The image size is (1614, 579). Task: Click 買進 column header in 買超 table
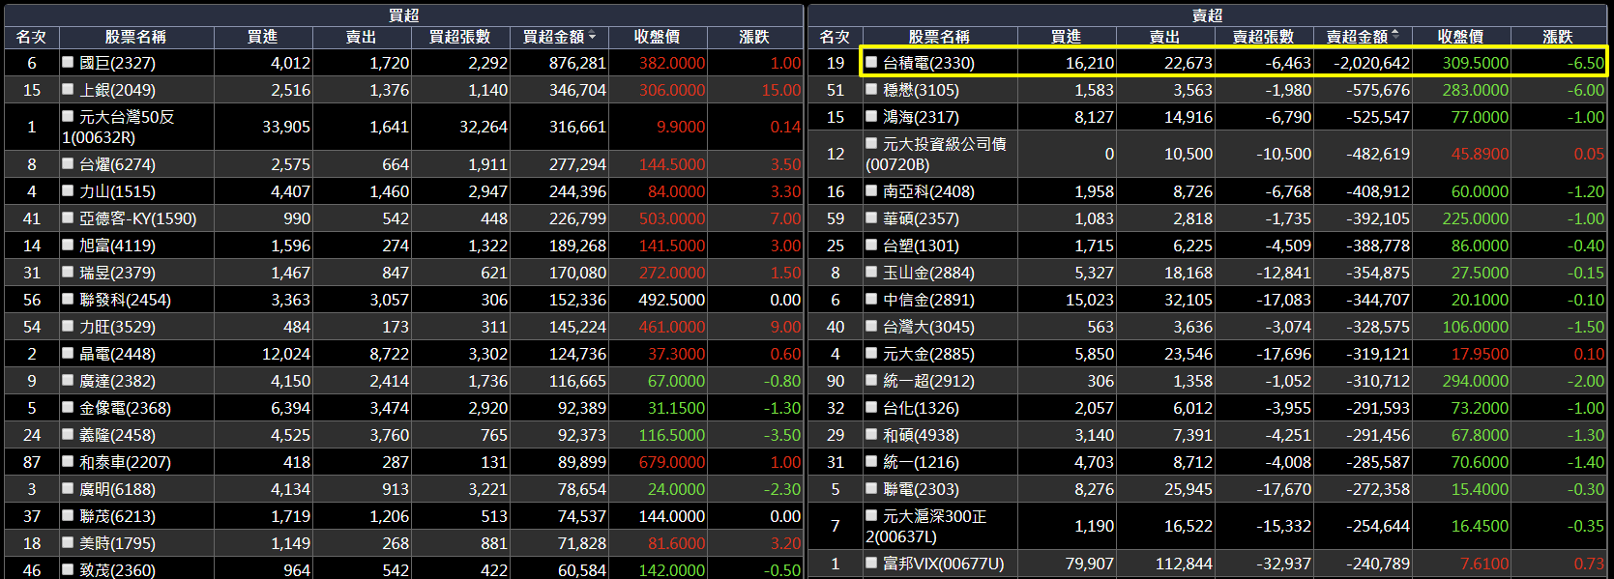point(262,37)
